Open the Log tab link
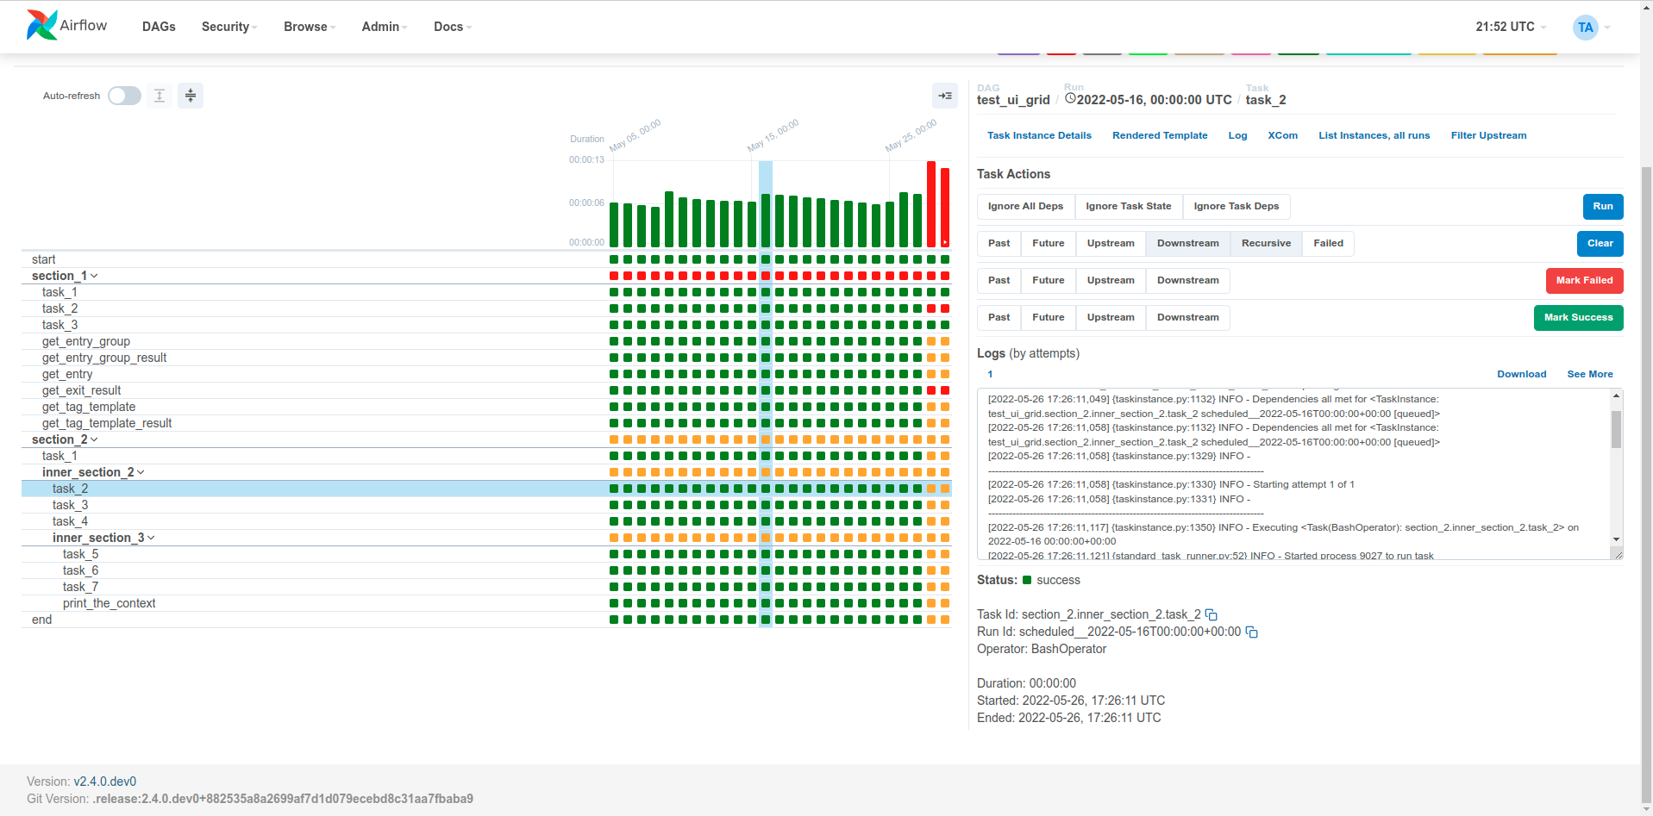The image size is (1653, 816). click(x=1237, y=135)
